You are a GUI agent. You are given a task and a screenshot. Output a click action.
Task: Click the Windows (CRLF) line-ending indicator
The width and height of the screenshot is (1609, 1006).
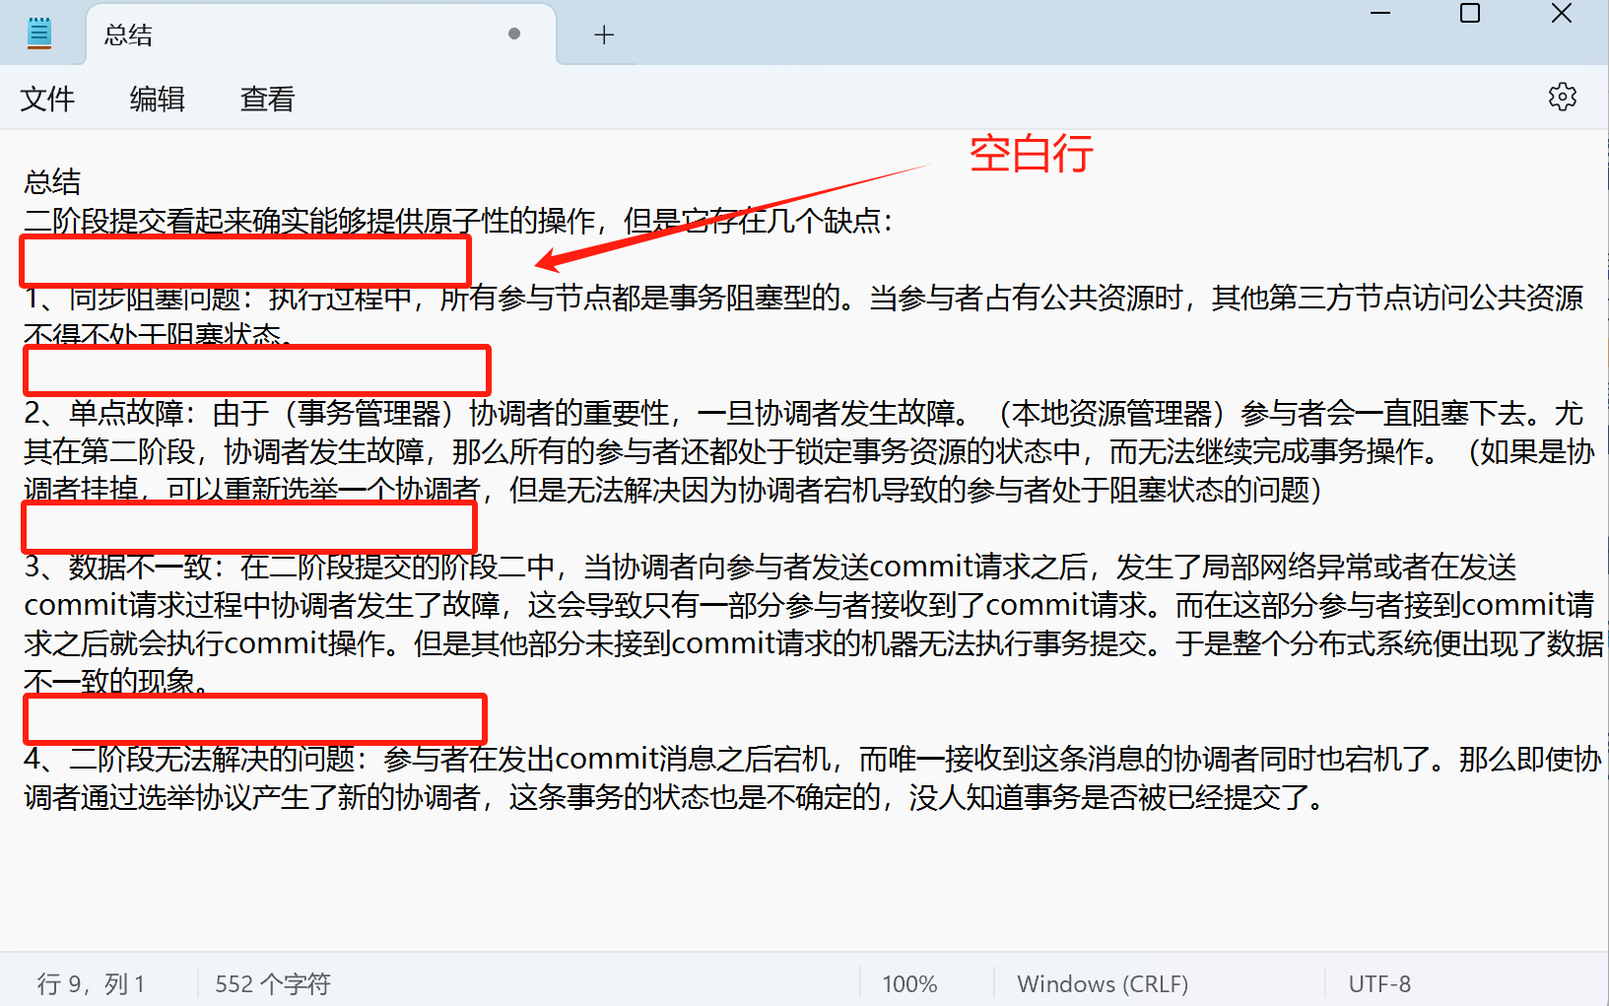pyautogui.click(x=1102, y=982)
